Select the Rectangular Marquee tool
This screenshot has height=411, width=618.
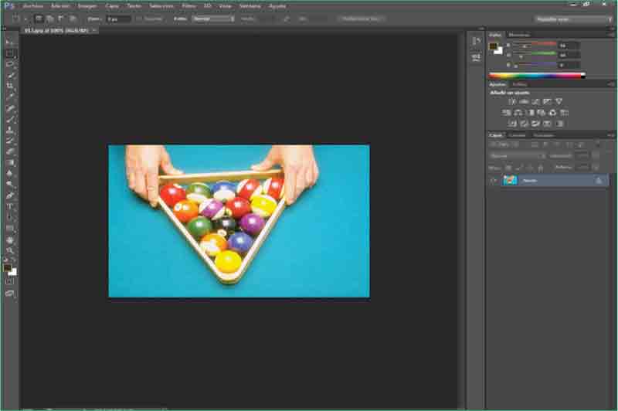[10, 53]
